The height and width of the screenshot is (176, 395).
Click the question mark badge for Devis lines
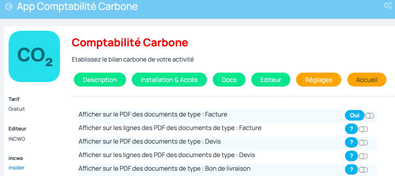pyautogui.click(x=351, y=156)
